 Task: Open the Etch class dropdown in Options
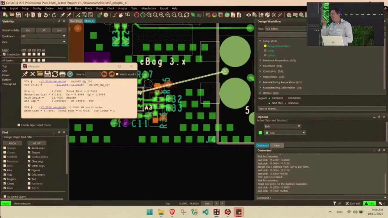(x=282, y=126)
